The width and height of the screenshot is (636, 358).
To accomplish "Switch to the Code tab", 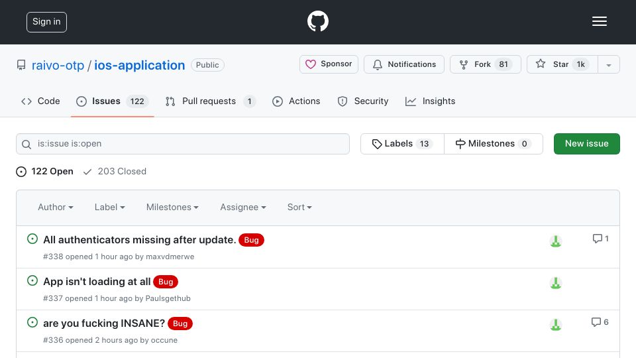I will (40, 101).
